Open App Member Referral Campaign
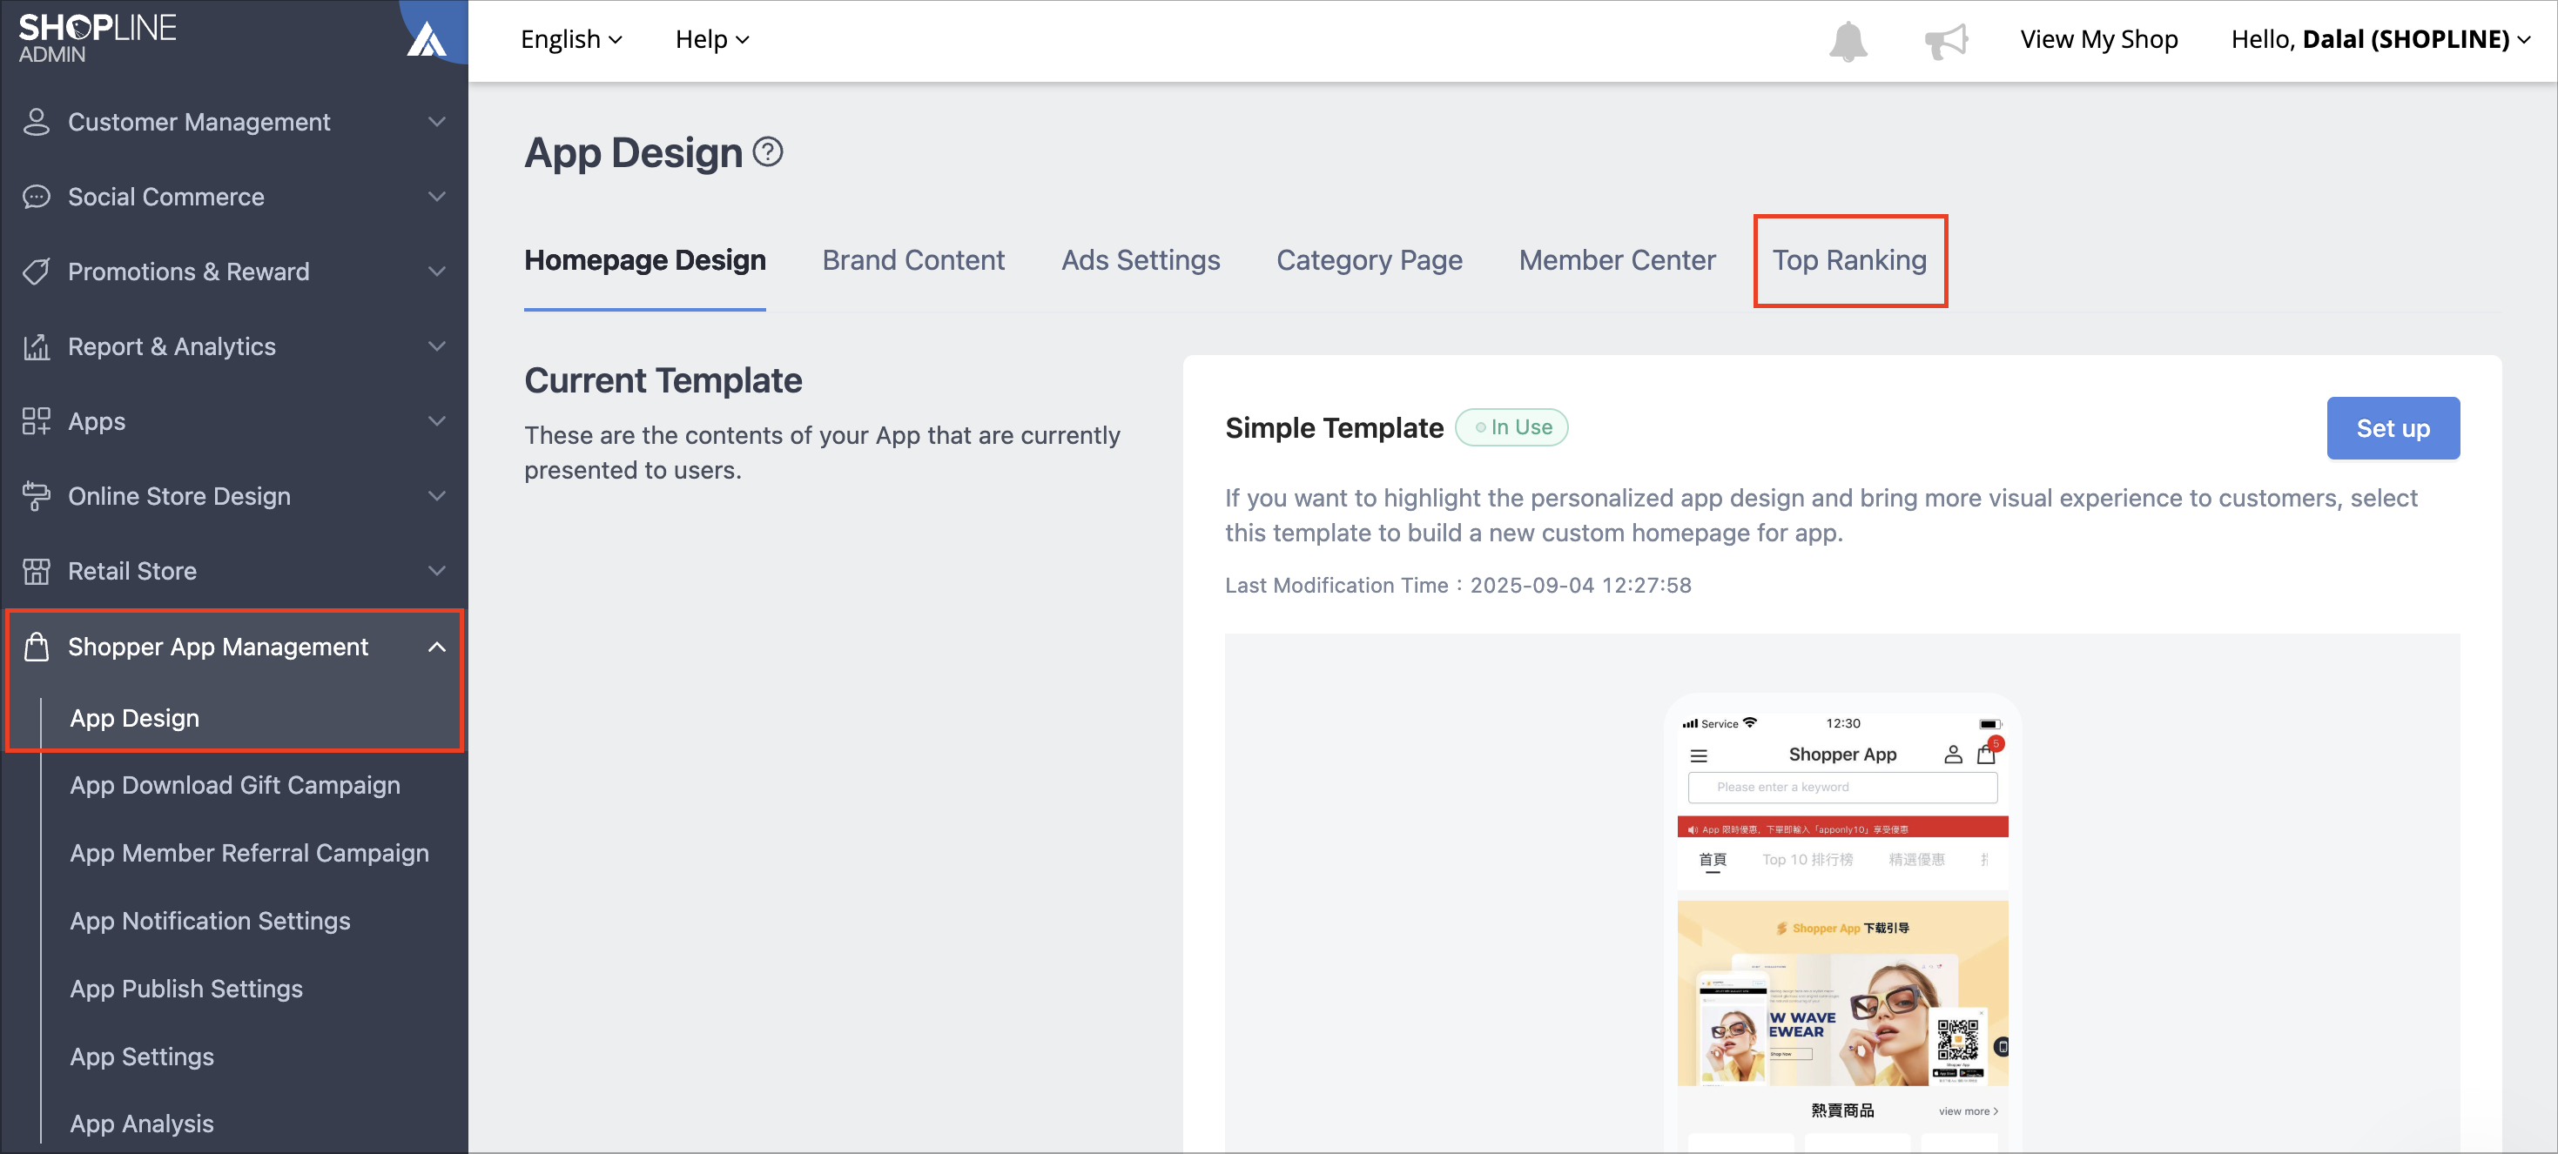Image resolution: width=2558 pixels, height=1154 pixels. coord(249,852)
